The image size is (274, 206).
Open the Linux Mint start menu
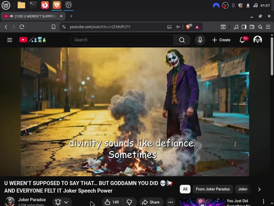click(x=6, y=5)
